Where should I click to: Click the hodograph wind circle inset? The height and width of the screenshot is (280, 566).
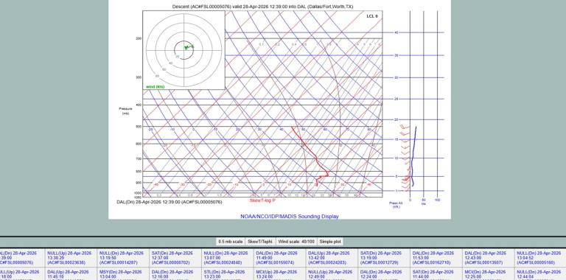184,50
